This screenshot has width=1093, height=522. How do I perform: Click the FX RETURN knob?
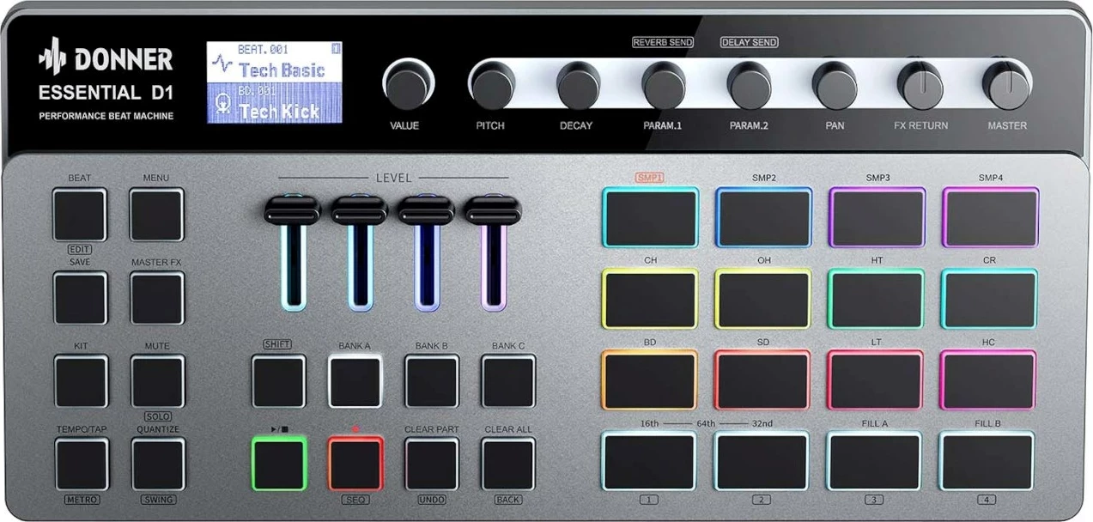click(920, 86)
